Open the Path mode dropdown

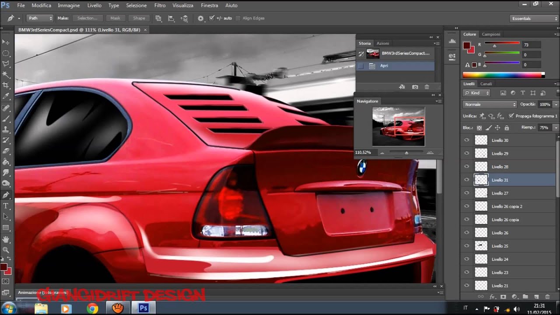(40, 18)
